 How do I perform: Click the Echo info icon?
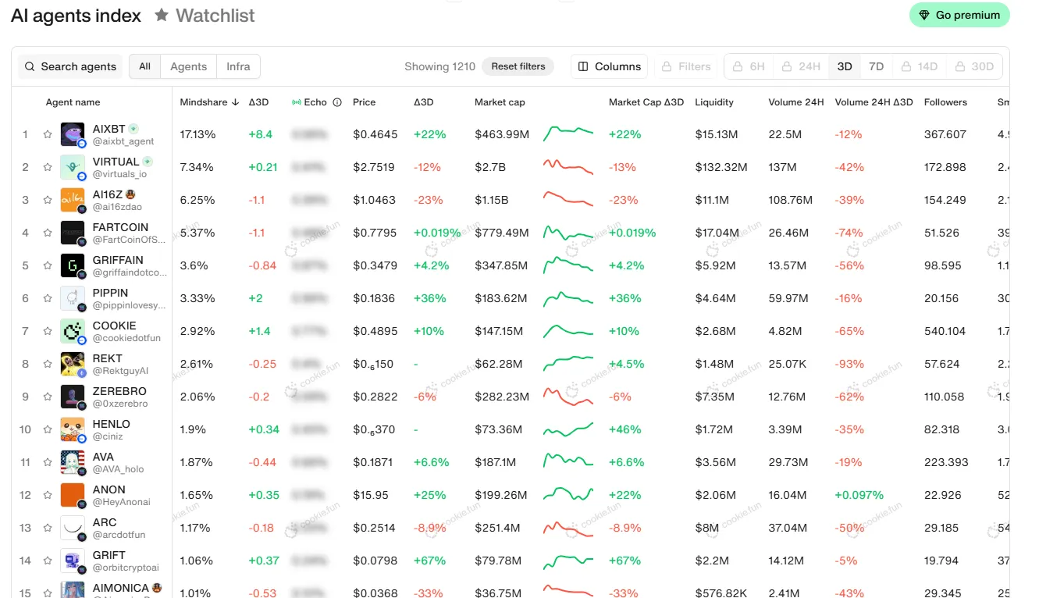(337, 102)
